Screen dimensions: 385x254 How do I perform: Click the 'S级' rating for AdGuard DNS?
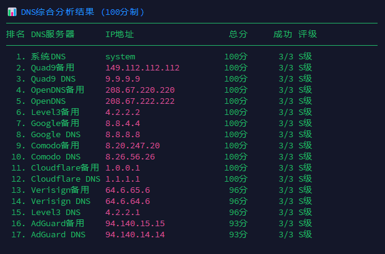click(305, 235)
